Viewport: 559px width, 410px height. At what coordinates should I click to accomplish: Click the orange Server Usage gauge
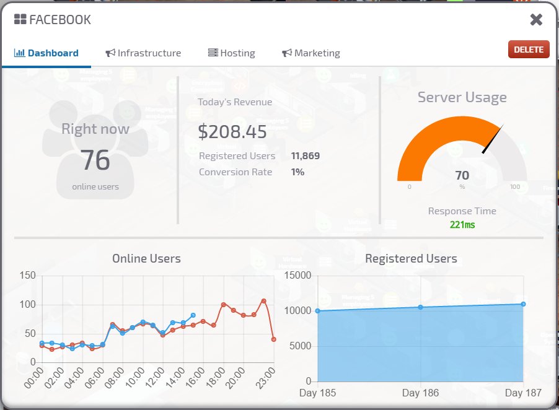tap(462, 149)
